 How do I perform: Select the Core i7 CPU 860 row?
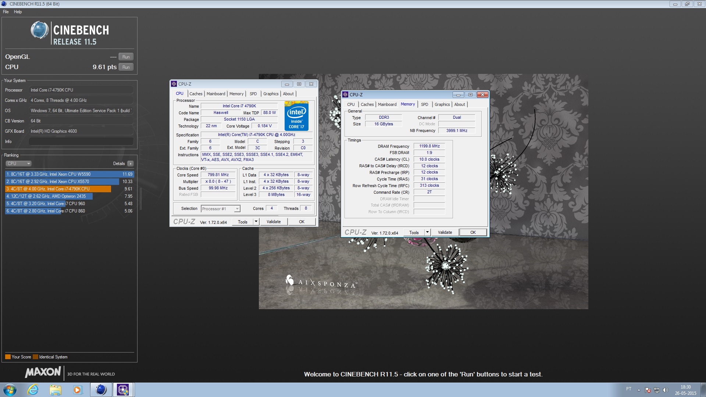69,211
